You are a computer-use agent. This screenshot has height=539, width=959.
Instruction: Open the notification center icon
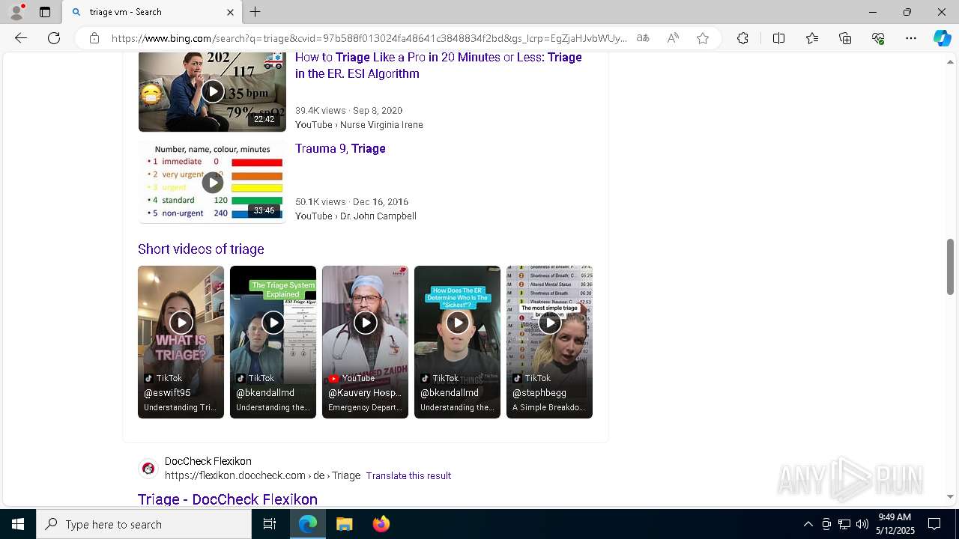[x=934, y=524]
